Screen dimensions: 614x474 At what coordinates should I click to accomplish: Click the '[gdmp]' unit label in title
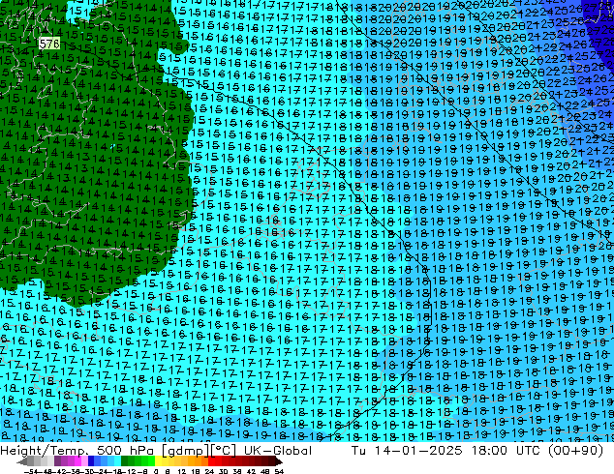pos(186,451)
